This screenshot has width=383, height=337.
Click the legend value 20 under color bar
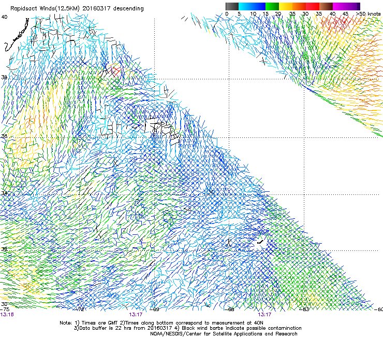(278, 14)
